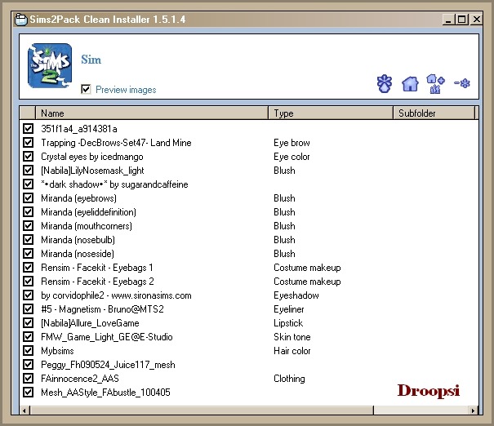This screenshot has width=494, height=426.
Task: Uncheck FMW_Game_Light_GE@E-Studio checkbox
Action: click(x=28, y=336)
